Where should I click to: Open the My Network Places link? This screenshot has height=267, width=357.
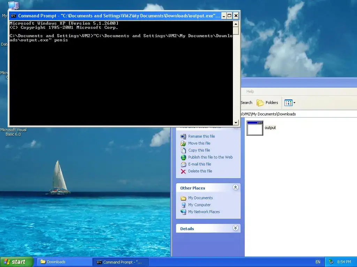tap(204, 212)
